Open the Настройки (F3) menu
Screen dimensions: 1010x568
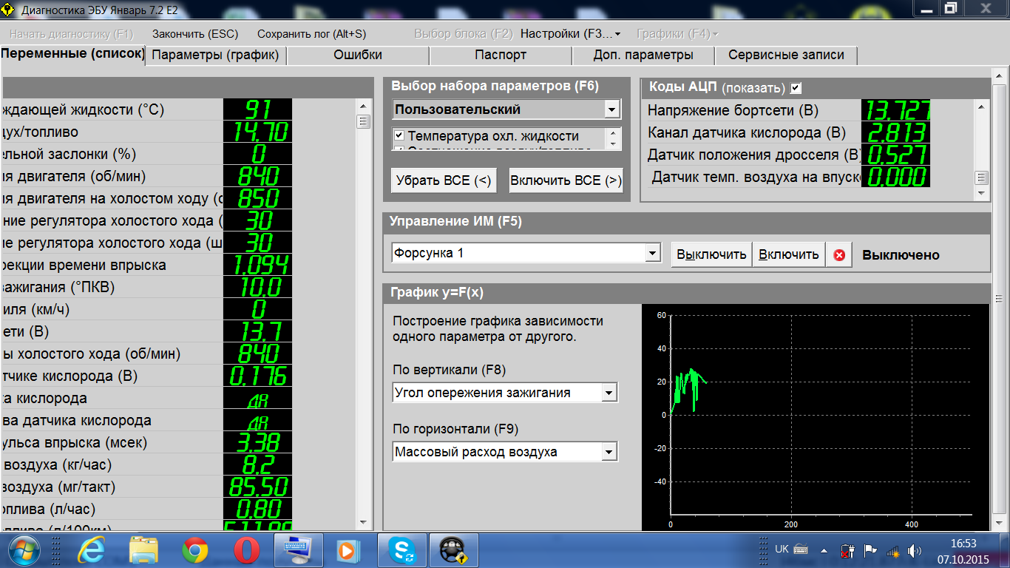pyautogui.click(x=570, y=34)
